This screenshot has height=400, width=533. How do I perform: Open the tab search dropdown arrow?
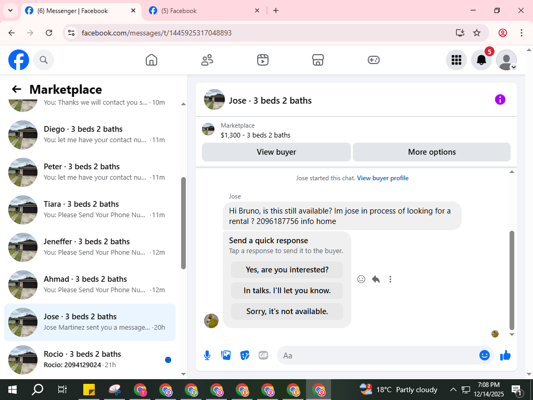[x=10, y=10]
